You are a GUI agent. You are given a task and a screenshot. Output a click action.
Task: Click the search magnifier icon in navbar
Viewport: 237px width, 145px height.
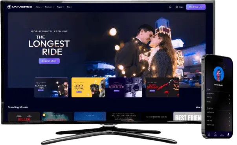click(x=170, y=7)
